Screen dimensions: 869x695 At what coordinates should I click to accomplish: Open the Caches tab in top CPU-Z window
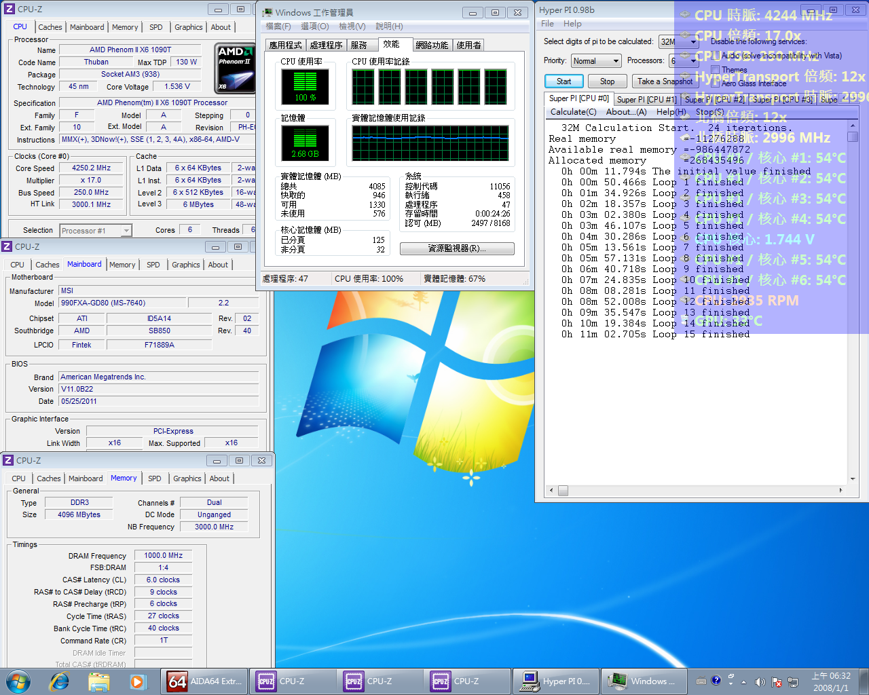click(50, 27)
